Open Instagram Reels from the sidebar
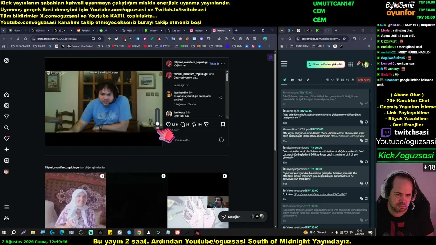 pos(6,105)
